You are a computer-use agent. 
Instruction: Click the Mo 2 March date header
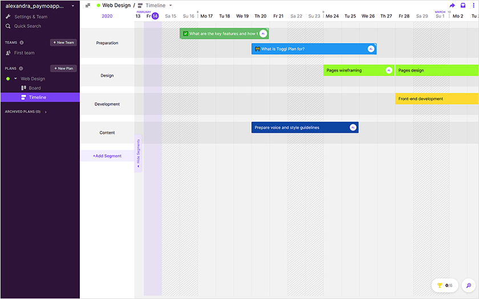point(458,16)
